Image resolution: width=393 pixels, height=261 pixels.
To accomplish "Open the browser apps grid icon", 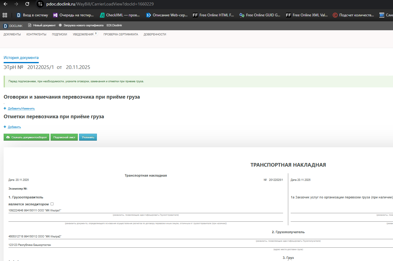I will [5, 15].
